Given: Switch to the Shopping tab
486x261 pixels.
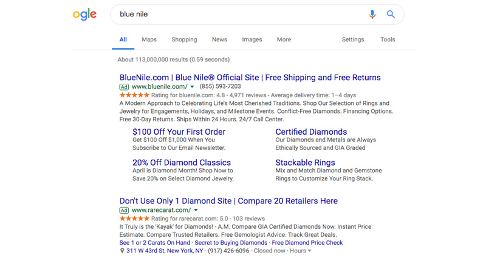Looking at the screenshot, I should pos(184,39).
